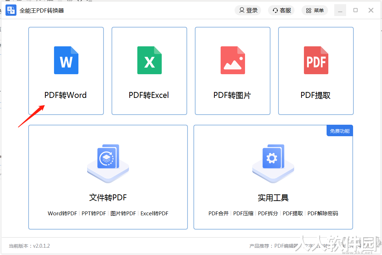Log in with the 登录 button

248,10
